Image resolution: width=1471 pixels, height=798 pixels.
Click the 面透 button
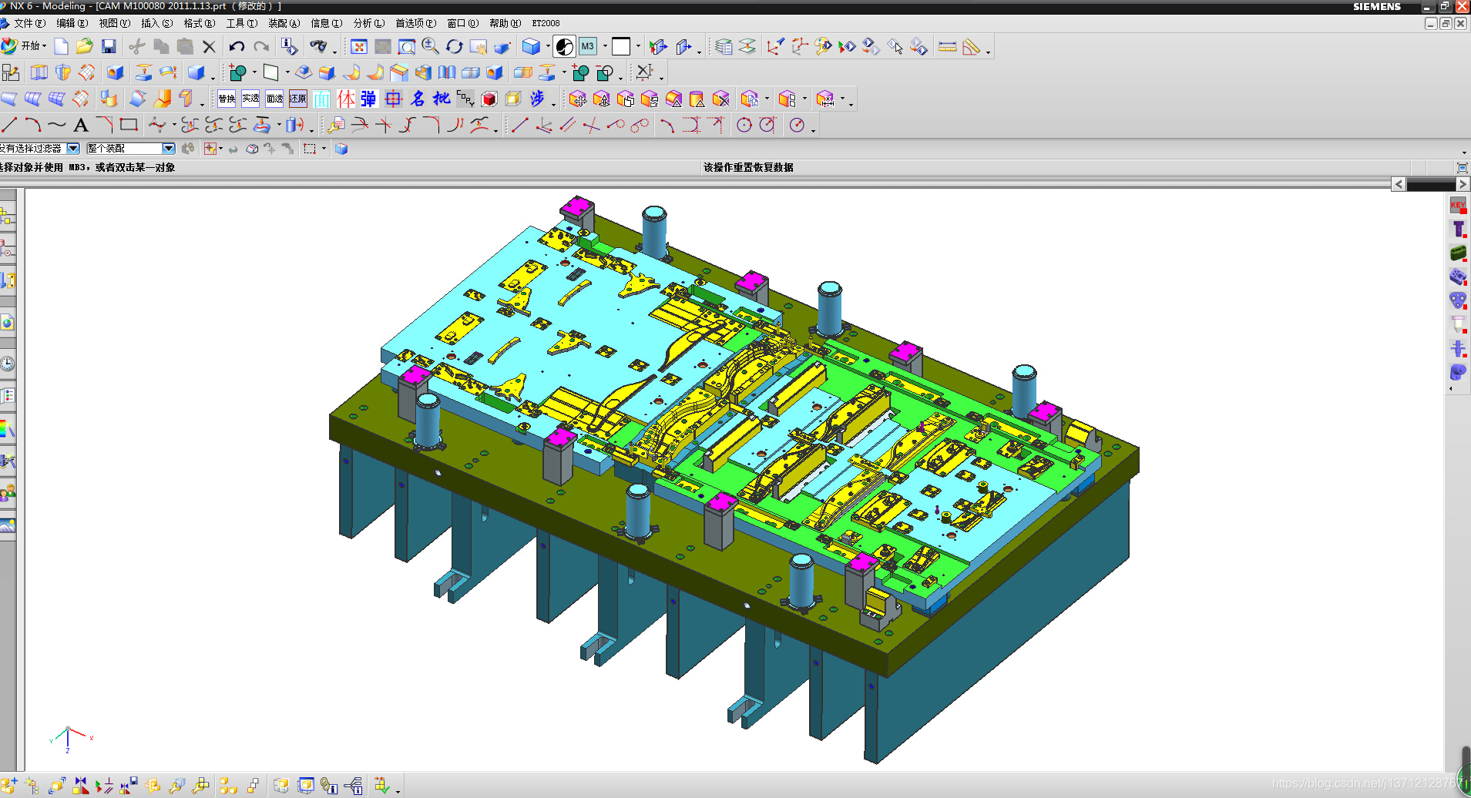click(274, 99)
